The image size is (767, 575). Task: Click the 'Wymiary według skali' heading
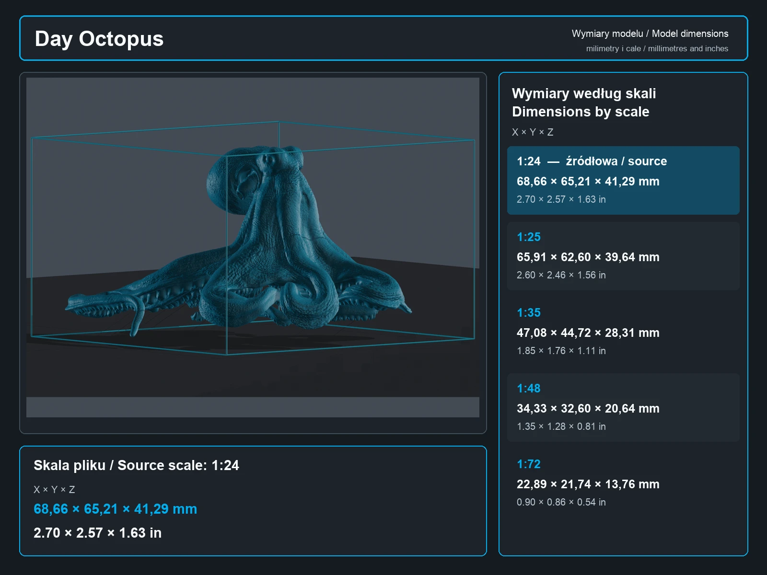tap(584, 93)
